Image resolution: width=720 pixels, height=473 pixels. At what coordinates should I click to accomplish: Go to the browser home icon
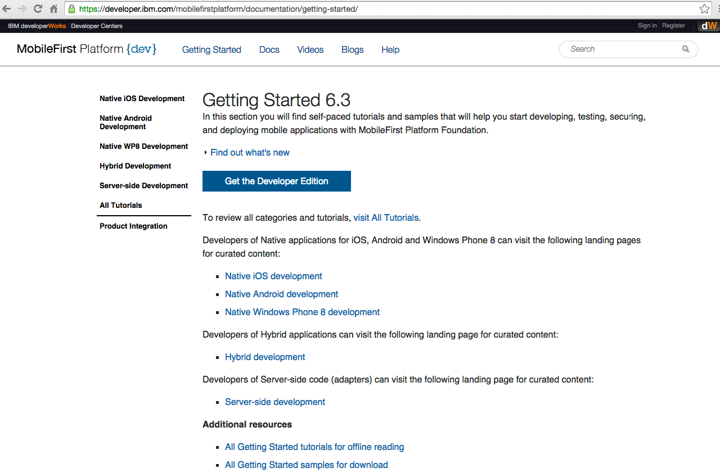(x=53, y=9)
